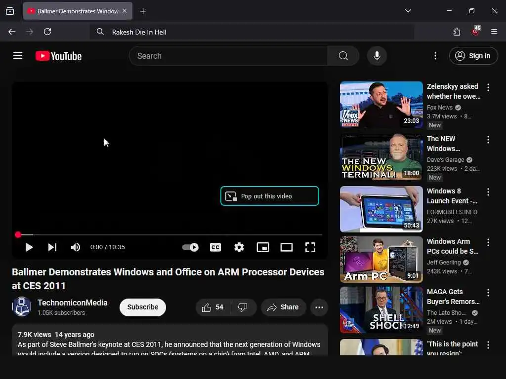Open ad blocker extension with 46 badge
This screenshot has width=506, height=379.
click(x=476, y=31)
